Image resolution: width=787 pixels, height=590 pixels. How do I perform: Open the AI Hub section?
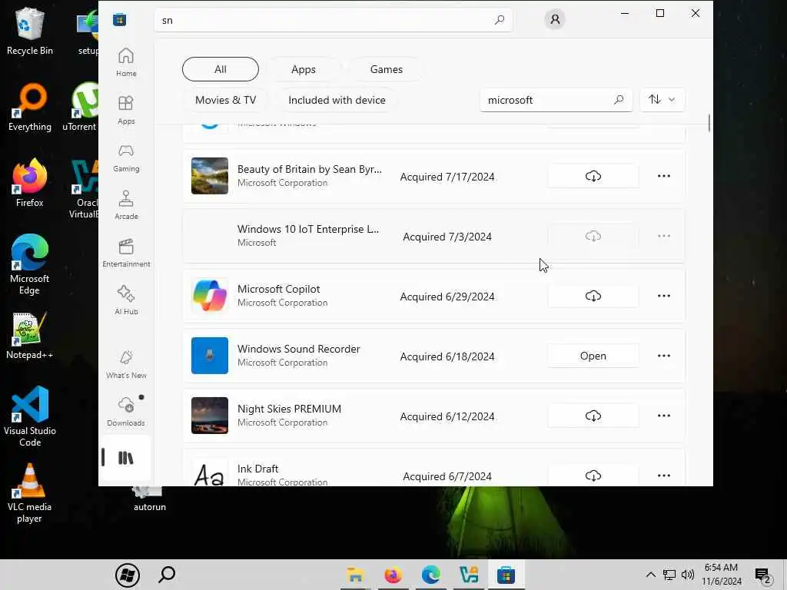click(126, 300)
